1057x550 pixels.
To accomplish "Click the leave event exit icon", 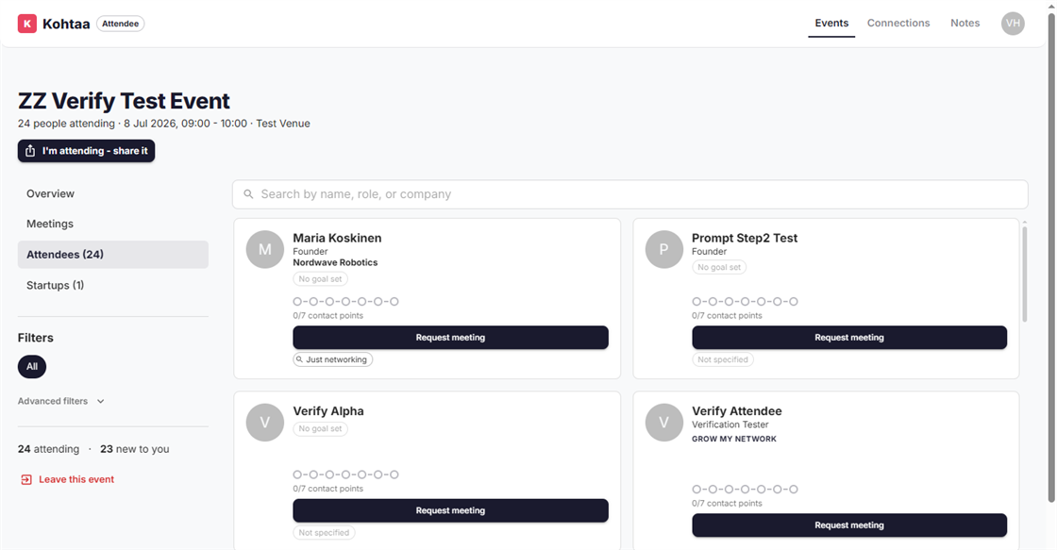I will (x=26, y=480).
